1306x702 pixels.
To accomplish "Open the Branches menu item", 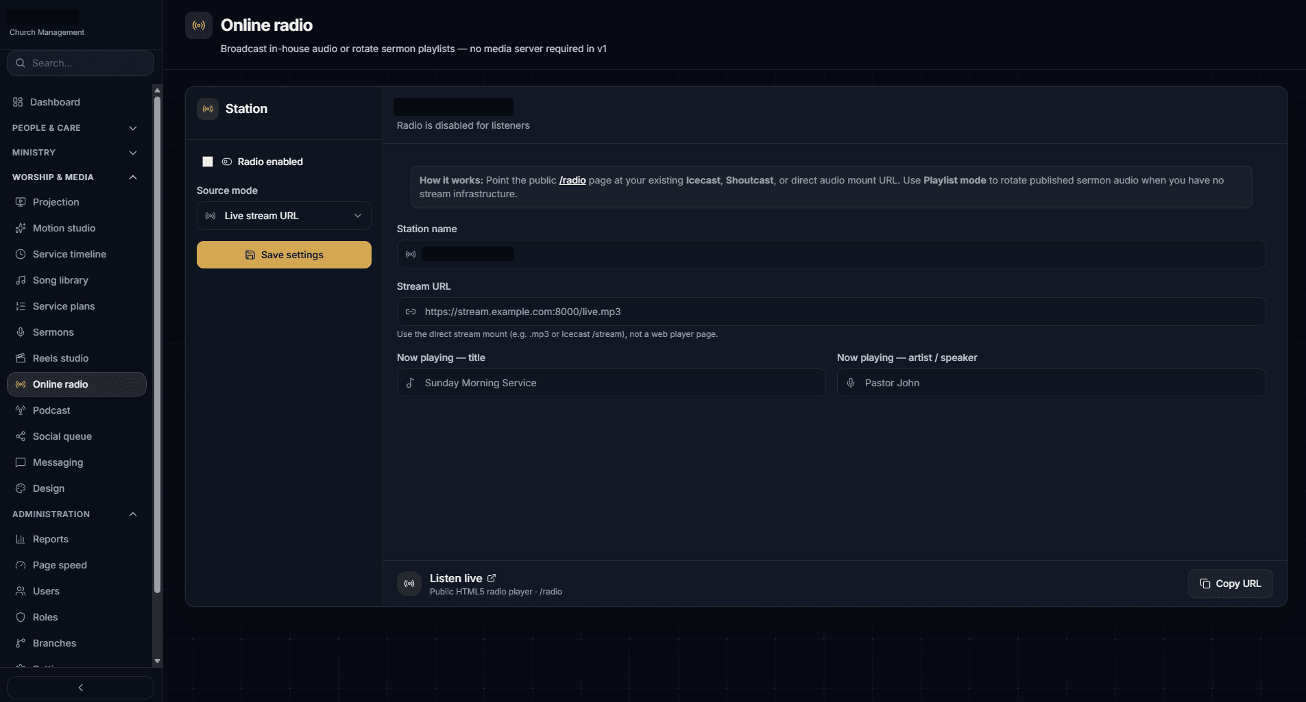I will tap(77, 643).
